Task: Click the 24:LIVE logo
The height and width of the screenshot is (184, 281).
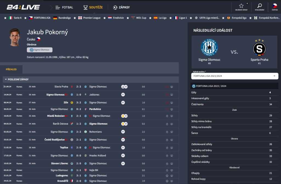Action: pos(23,7)
